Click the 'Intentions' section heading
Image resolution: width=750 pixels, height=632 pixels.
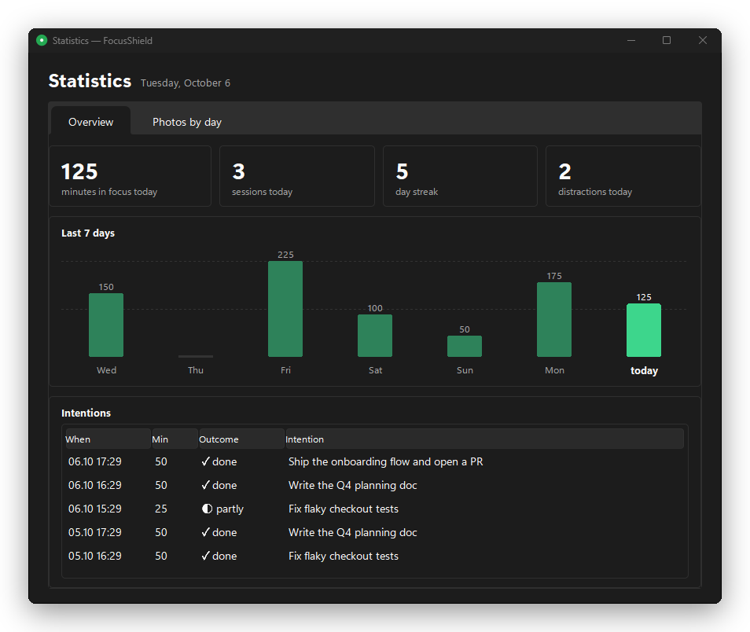[x=86, y=413]
